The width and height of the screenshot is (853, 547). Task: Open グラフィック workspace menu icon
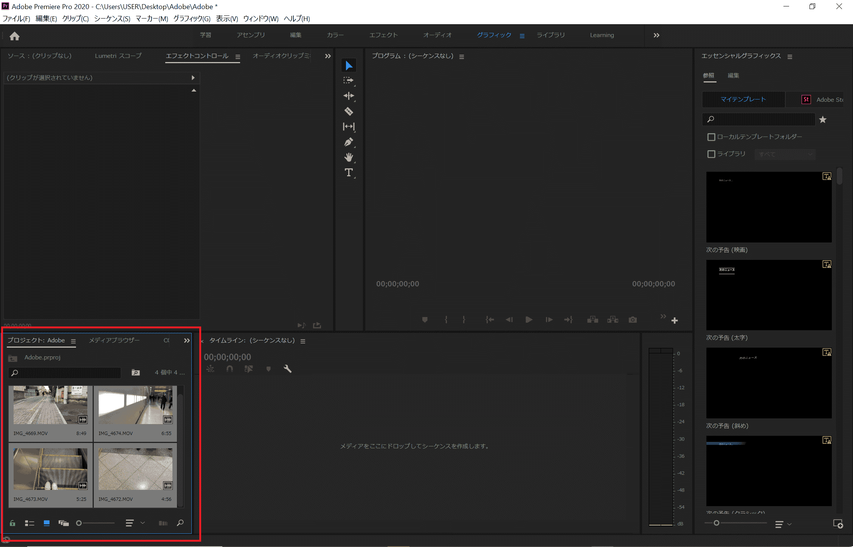coord(522,36)
